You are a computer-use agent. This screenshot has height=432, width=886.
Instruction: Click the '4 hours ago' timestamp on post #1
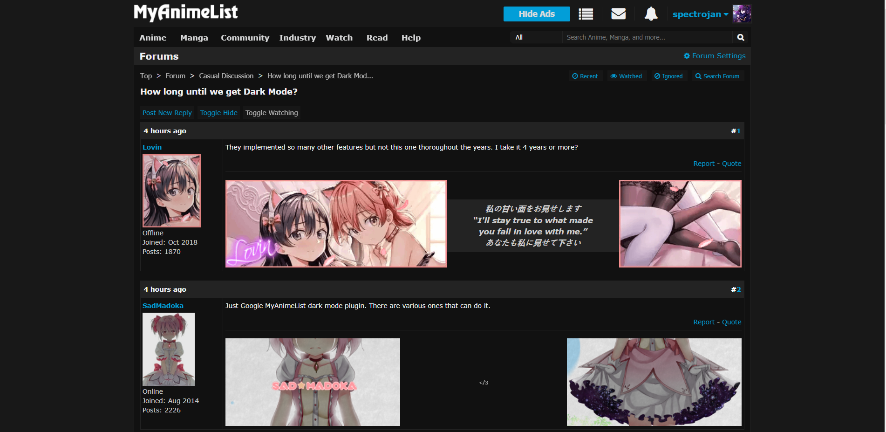pos(165,131)
